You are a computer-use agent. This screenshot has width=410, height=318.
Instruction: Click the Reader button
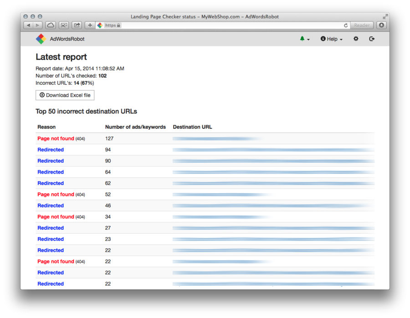coord(362,26)
